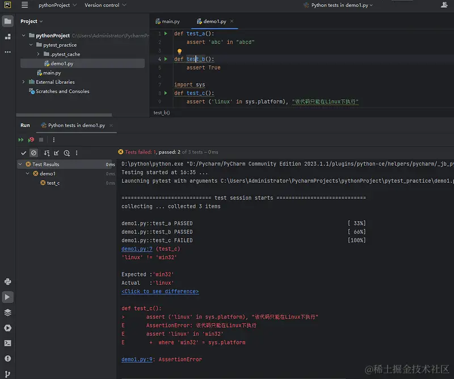This screenshot has height=379, width=454.
Task: Open Python Packages layers icon
Action: pyautogui.click(x=8, y=313)
